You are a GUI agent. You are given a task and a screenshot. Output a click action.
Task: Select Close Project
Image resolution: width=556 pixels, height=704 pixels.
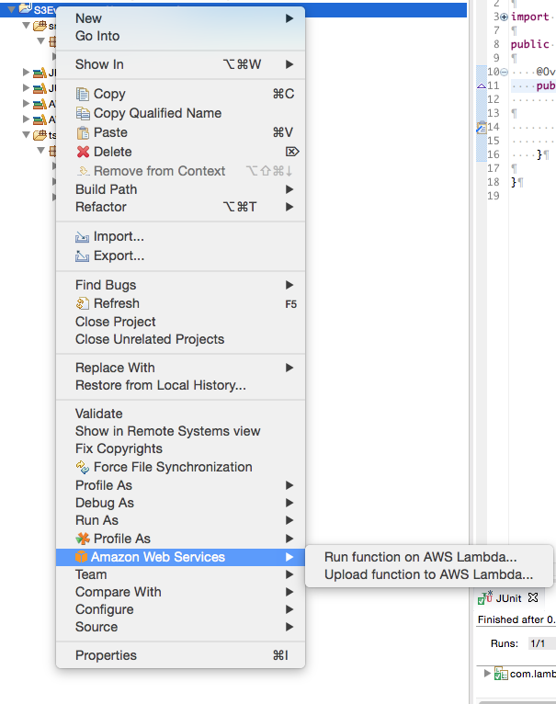(180, 322)
